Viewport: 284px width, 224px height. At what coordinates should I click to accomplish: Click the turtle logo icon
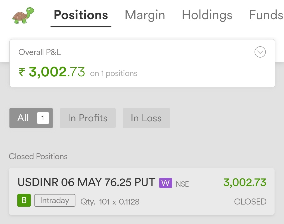click(x=23, y=15)
